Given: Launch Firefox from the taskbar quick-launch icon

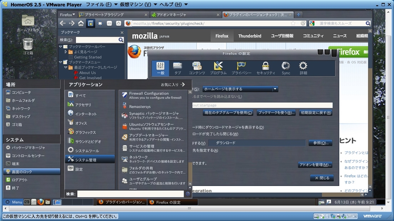Looking at the screenshot, I should tap(41, 202).
